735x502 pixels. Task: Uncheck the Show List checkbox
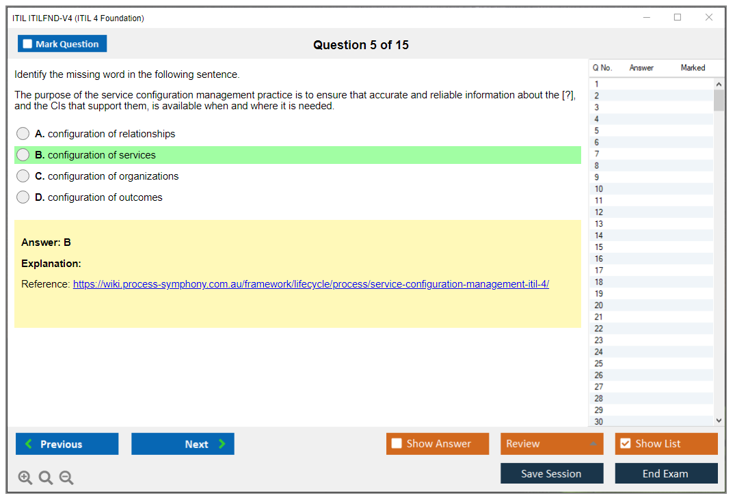625,444
